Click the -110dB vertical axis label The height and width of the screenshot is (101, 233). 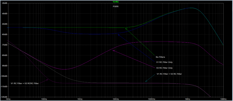click(4, 87)
